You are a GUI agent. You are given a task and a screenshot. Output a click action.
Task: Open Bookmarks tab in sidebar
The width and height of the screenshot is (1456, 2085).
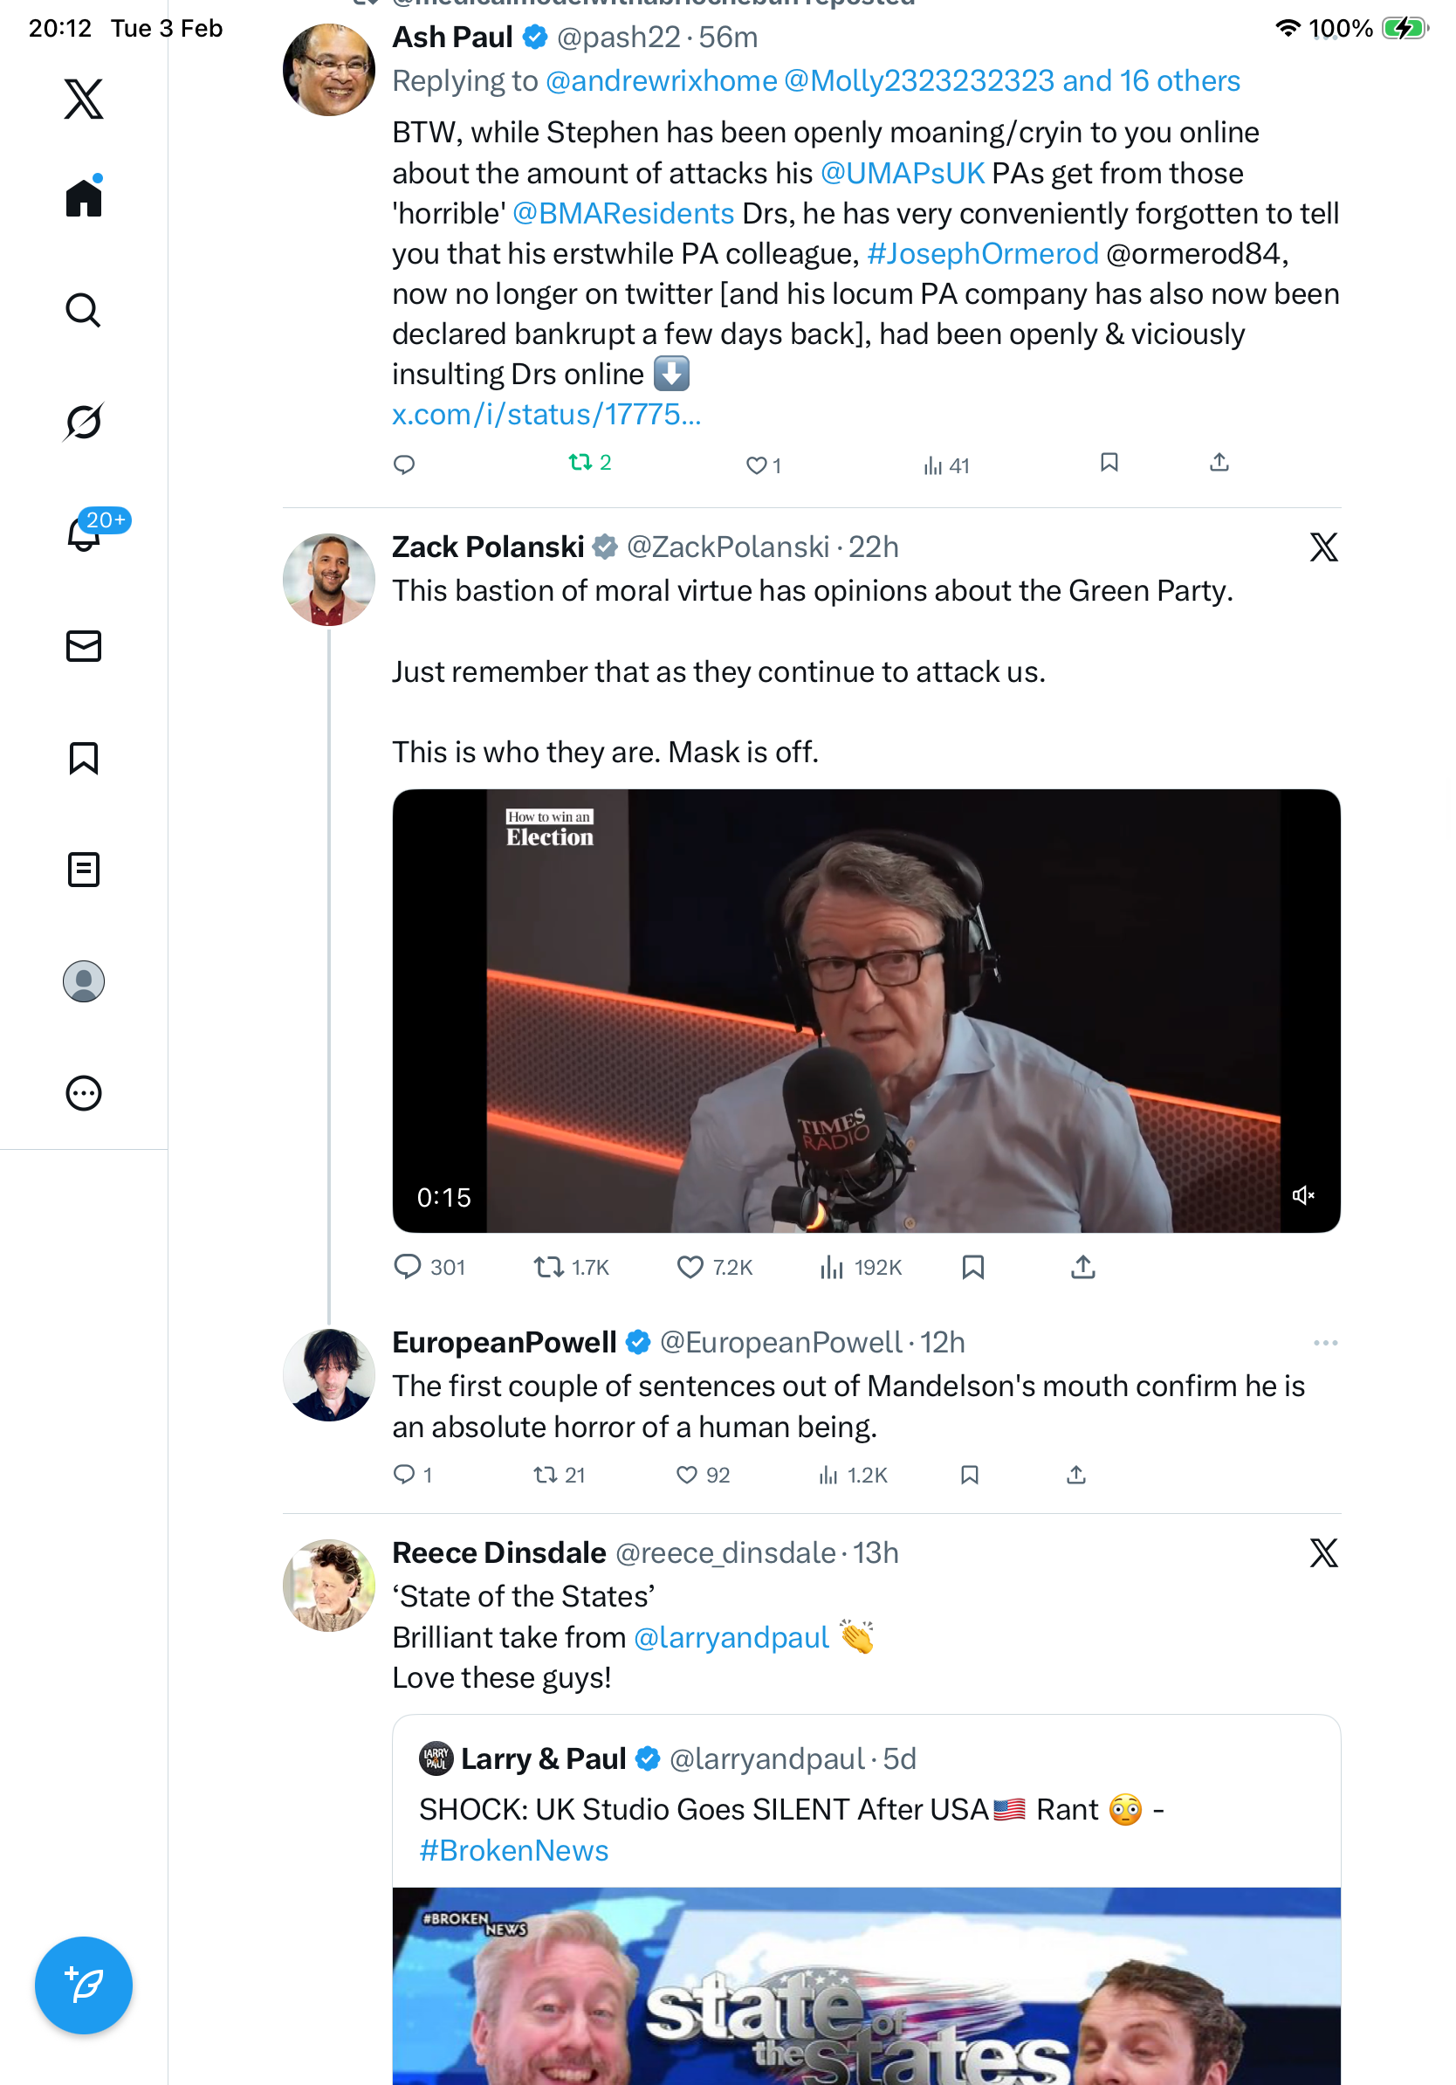click(84, 758)
